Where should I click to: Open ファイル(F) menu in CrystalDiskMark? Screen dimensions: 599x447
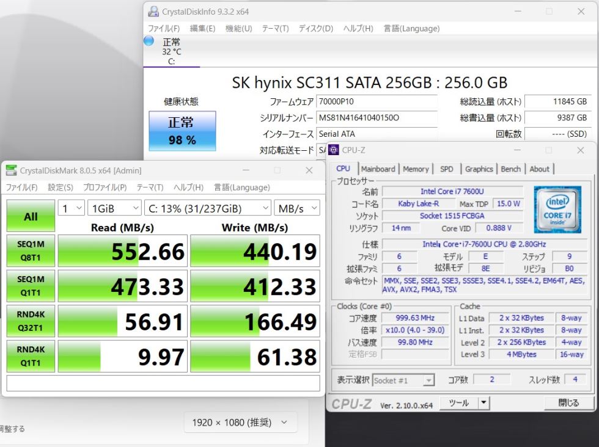22,187
